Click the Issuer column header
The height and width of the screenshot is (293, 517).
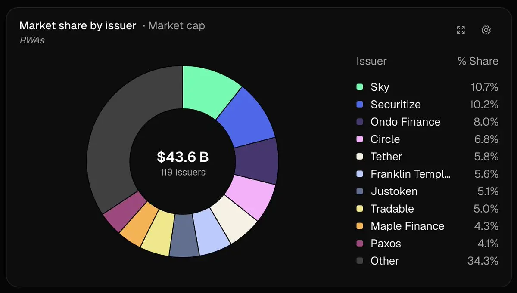[x=371, y=61]
